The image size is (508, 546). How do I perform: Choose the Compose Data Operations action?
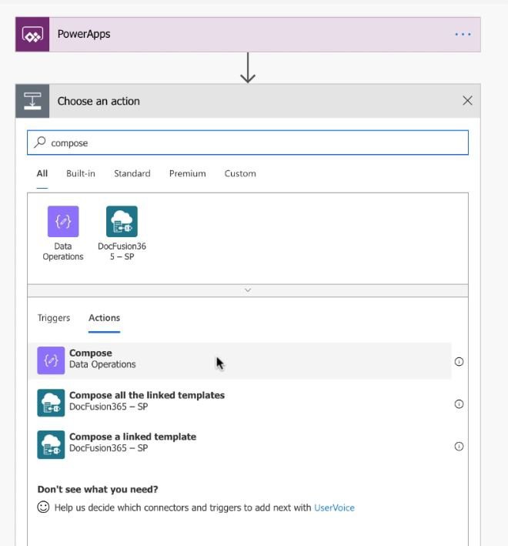240,360
